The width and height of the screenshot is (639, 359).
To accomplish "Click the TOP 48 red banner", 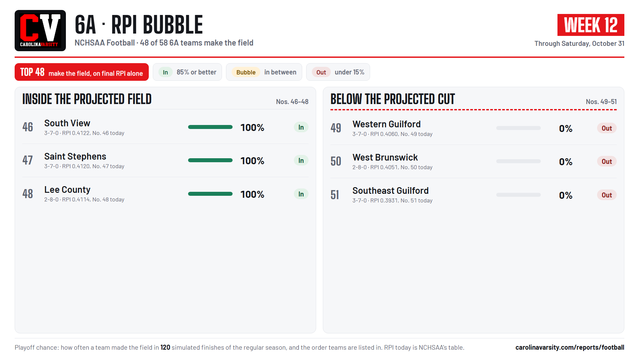I will point(82,72).
